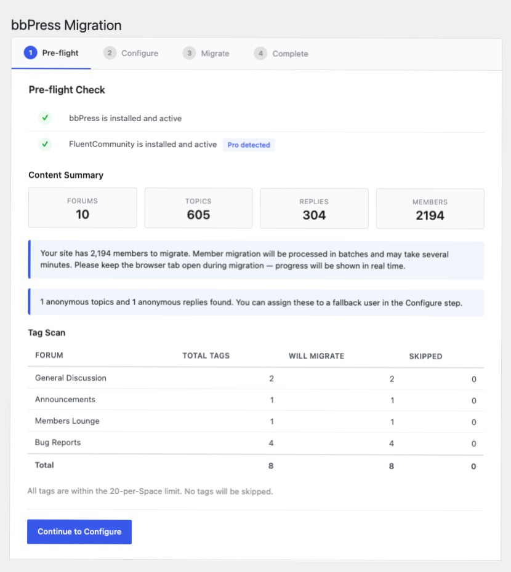Click the Continue to Configure button

[x=79, y=531]
